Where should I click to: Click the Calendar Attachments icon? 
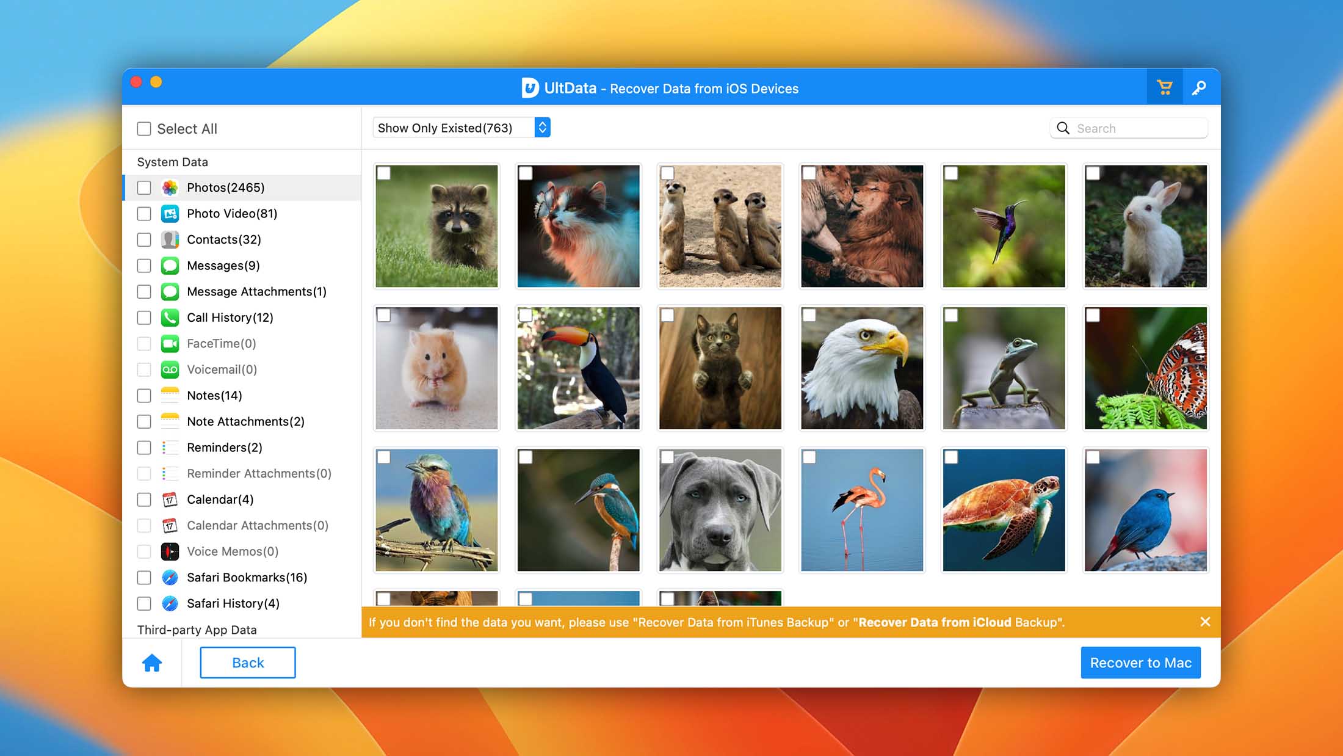tap(170, 525)
